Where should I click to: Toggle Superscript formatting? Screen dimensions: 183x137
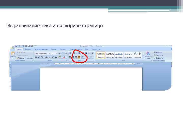click(x=53, y=57)
